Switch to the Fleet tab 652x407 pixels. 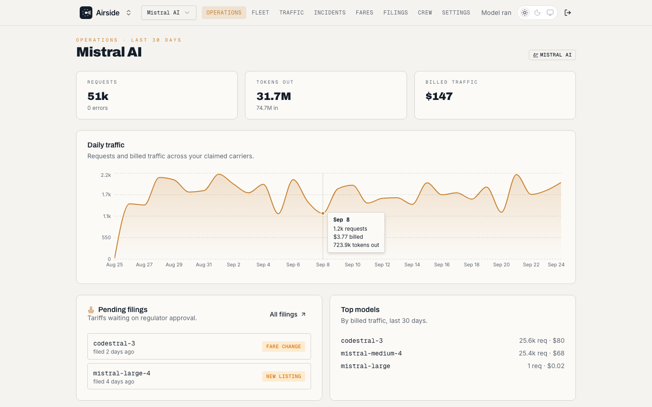(x=260, y=13)
